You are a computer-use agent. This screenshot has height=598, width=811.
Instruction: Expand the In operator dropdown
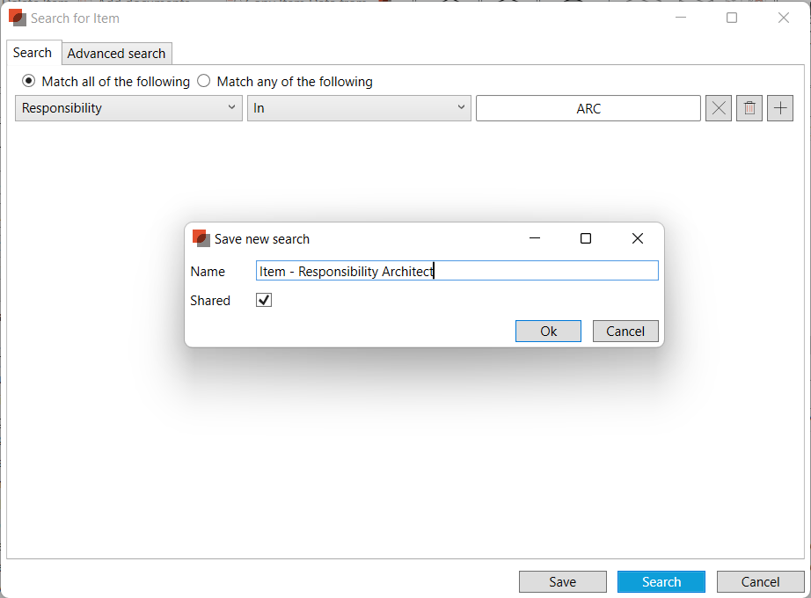click(359, 108)
